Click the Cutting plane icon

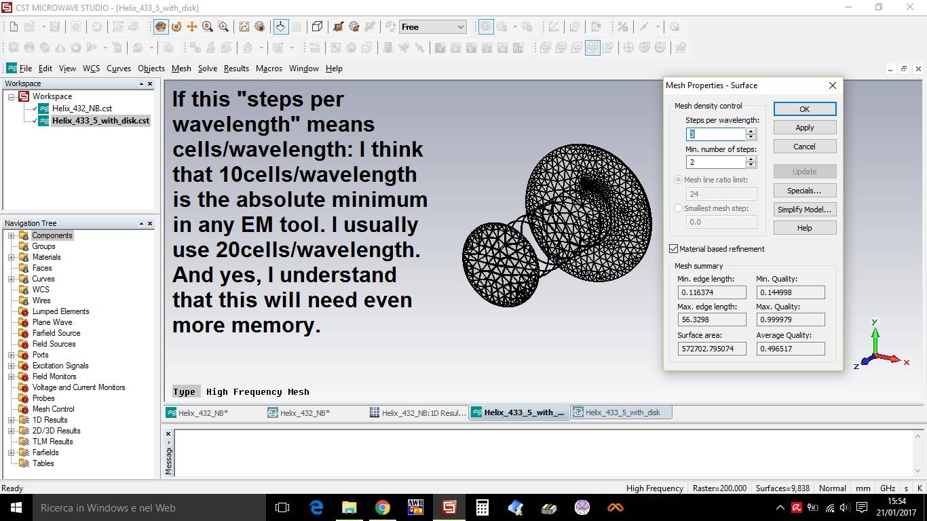coord(338,27)
